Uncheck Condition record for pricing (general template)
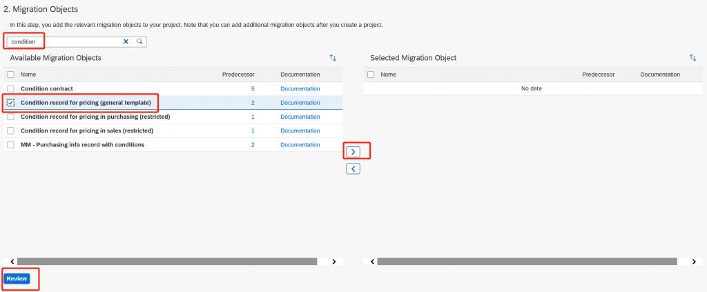The height and width of the screenshot is (292, 707). pos(11,103)
